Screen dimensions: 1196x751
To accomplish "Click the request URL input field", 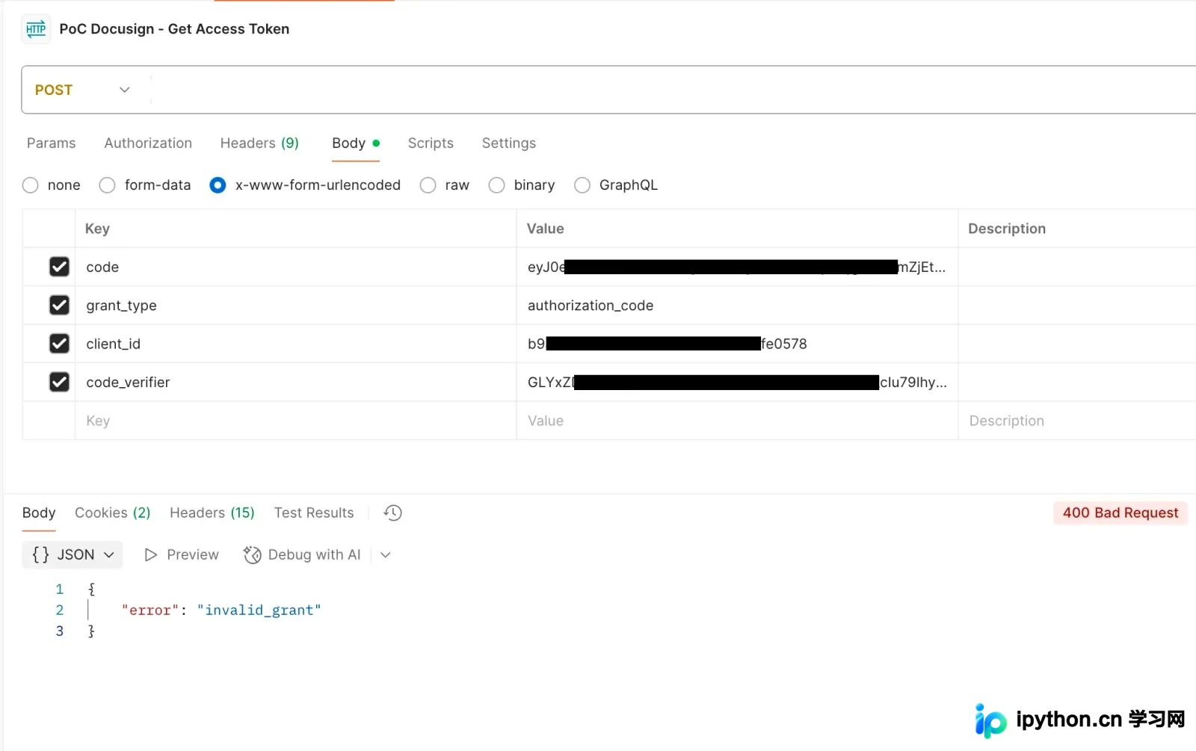I will tap(673, 90).
